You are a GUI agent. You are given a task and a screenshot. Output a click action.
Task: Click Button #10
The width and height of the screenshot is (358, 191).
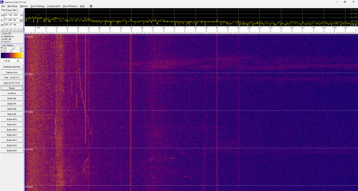click(x=12, y=119)
